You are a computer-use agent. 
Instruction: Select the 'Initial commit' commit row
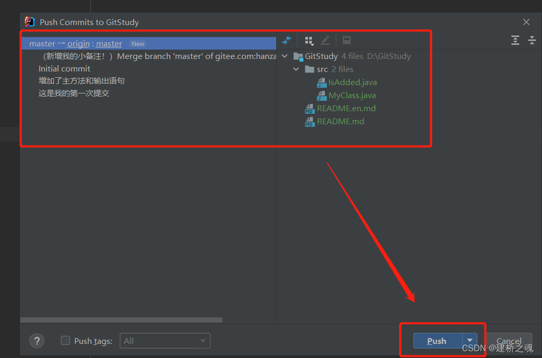(149, 69)
